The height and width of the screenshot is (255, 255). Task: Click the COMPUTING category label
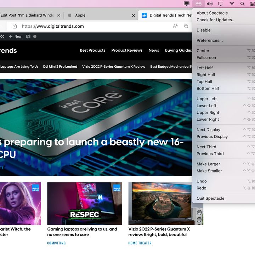[56, 243]
